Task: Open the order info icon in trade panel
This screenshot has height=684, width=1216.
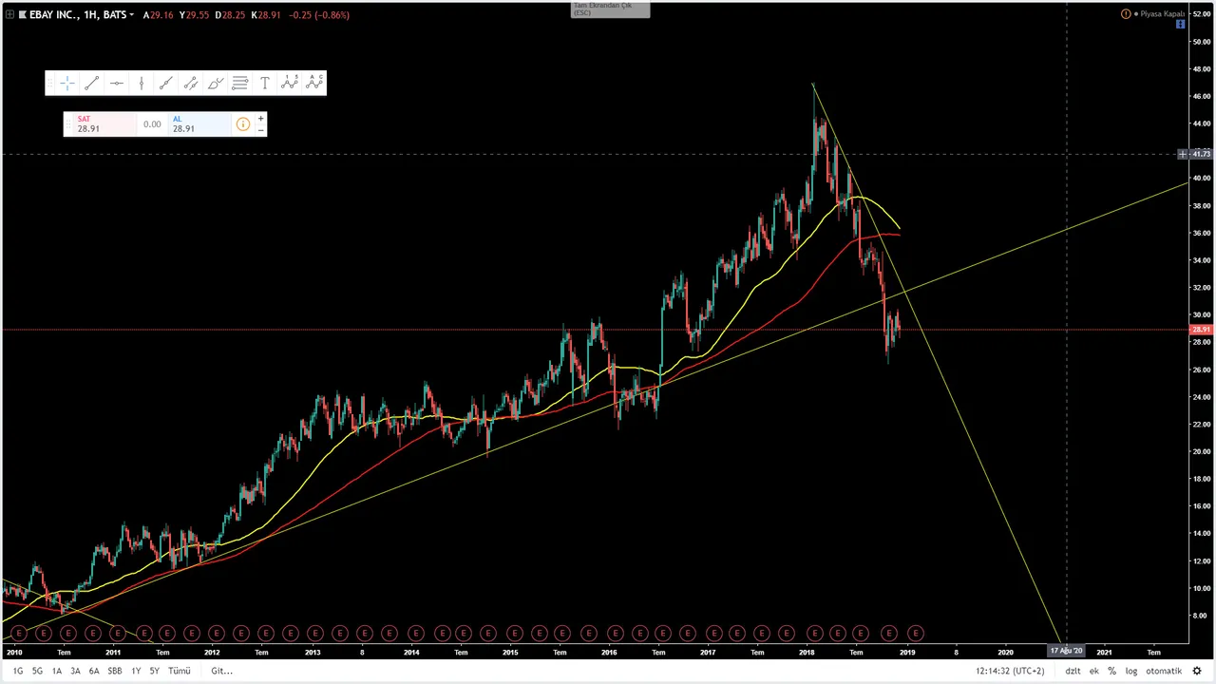Action: (x=243, y=124)
